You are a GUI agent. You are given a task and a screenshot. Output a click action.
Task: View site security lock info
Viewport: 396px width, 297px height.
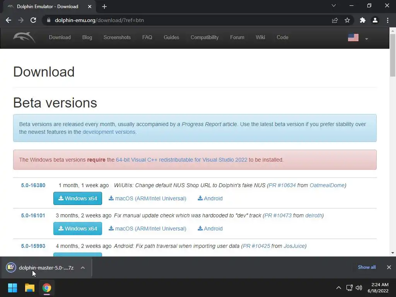pyautogui.click(x=49, y=20)
